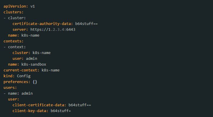The height and width of the screenshot is (117, 213).
Task: Click the k8s-name value after cluster name
Action: 30,35
